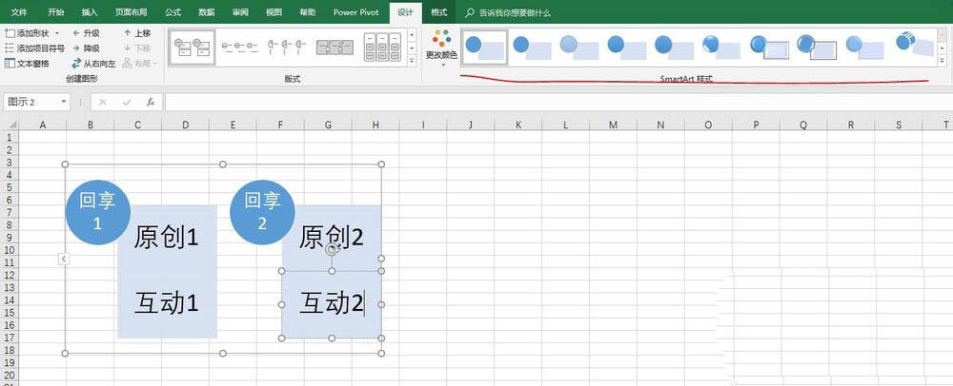
Task: Click the rotation handle above 互动2 shape
Action: [332, 249]
